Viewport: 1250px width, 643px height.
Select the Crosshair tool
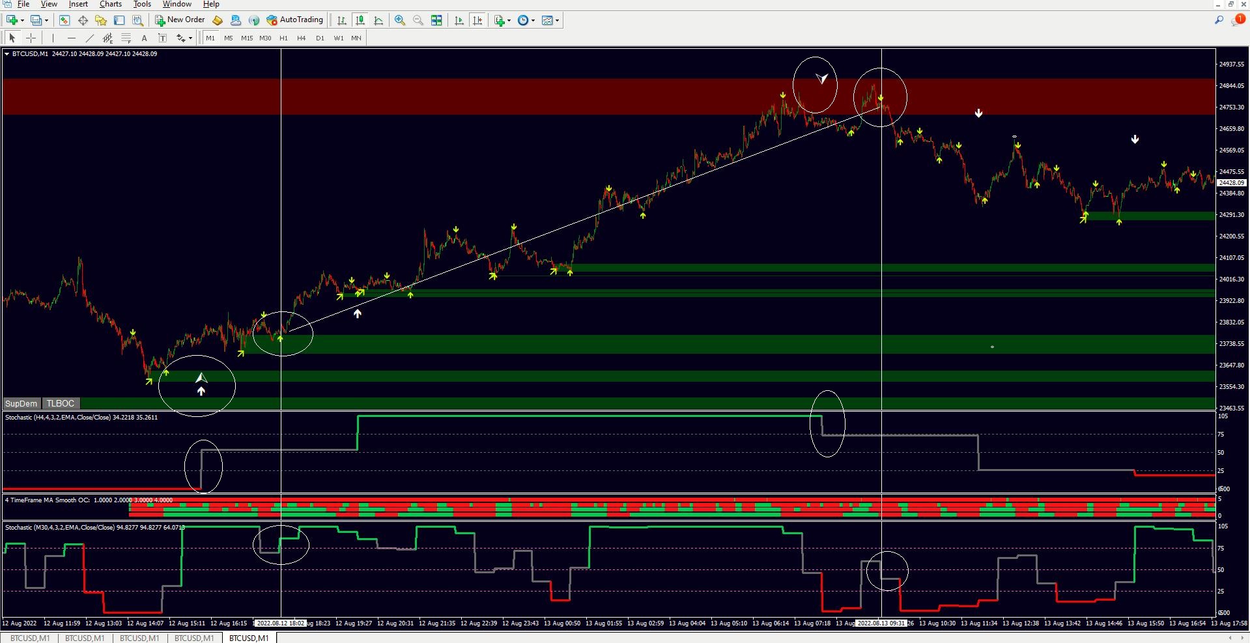(31, 38)
